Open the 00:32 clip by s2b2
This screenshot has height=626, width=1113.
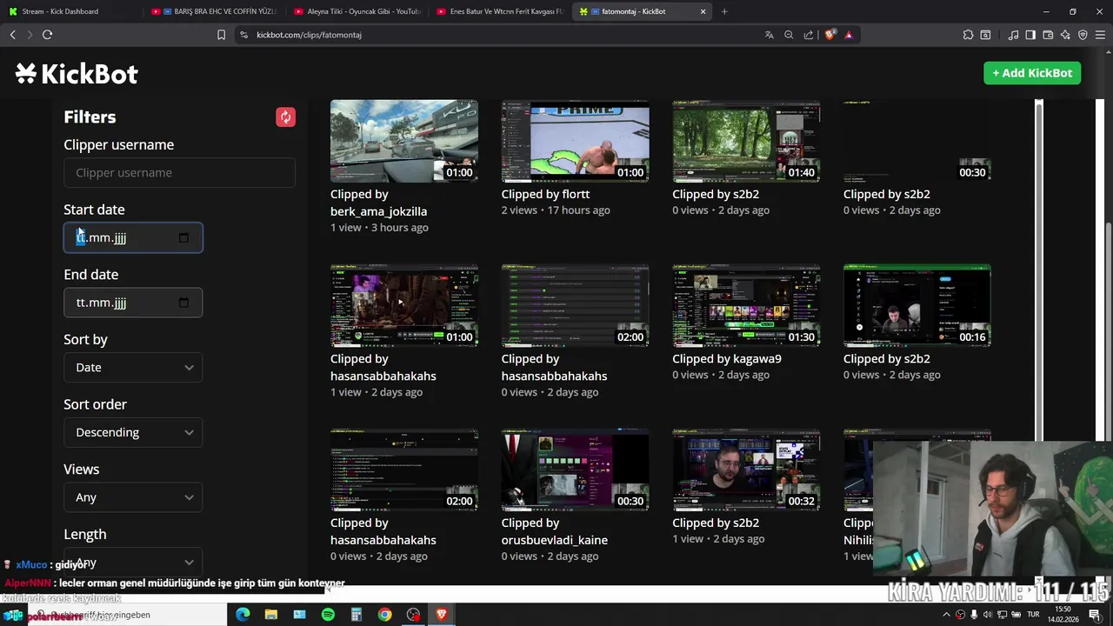tap(746, 469)
